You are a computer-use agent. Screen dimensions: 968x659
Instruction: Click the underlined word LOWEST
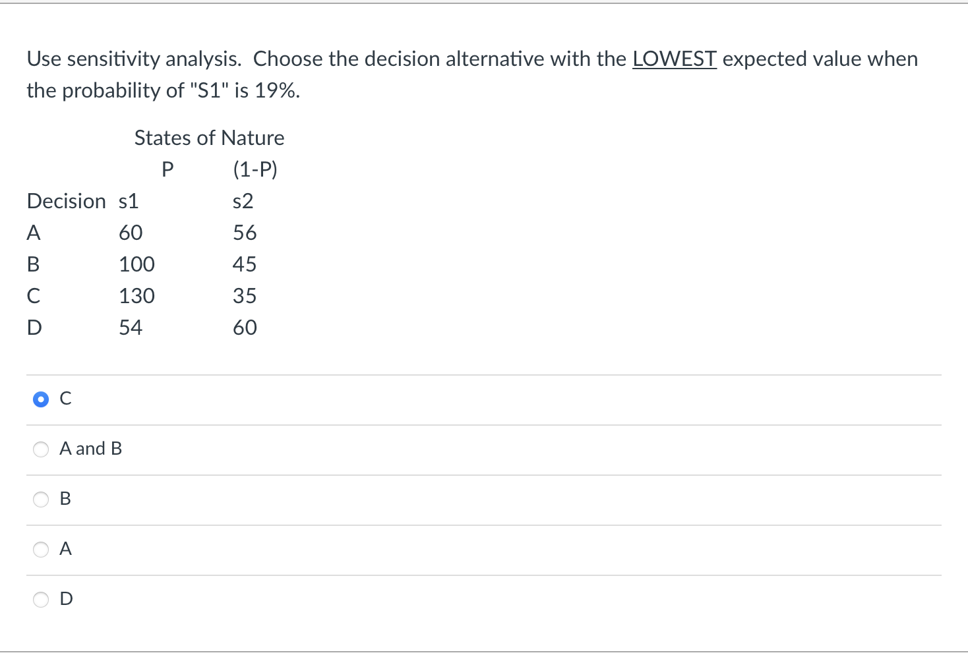[673, 59]
